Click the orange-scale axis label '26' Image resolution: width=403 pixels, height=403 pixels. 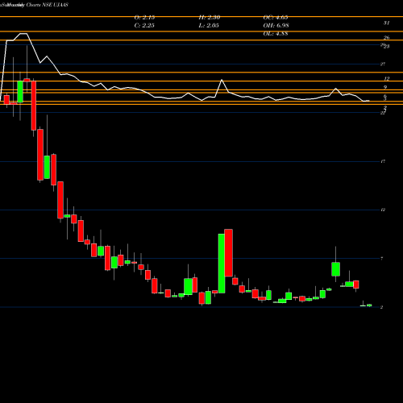coord(386,38)
